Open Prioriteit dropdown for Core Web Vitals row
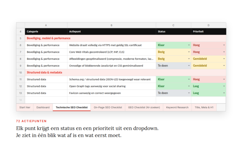This screenshot has width=242, height=161. click(224, 52)
